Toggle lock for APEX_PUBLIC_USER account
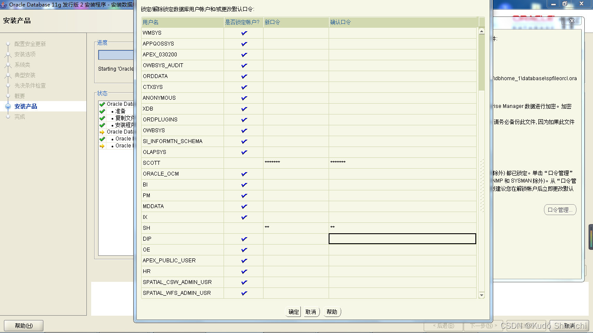Screen dimensions: 593x333 click(x=244, y=261)
